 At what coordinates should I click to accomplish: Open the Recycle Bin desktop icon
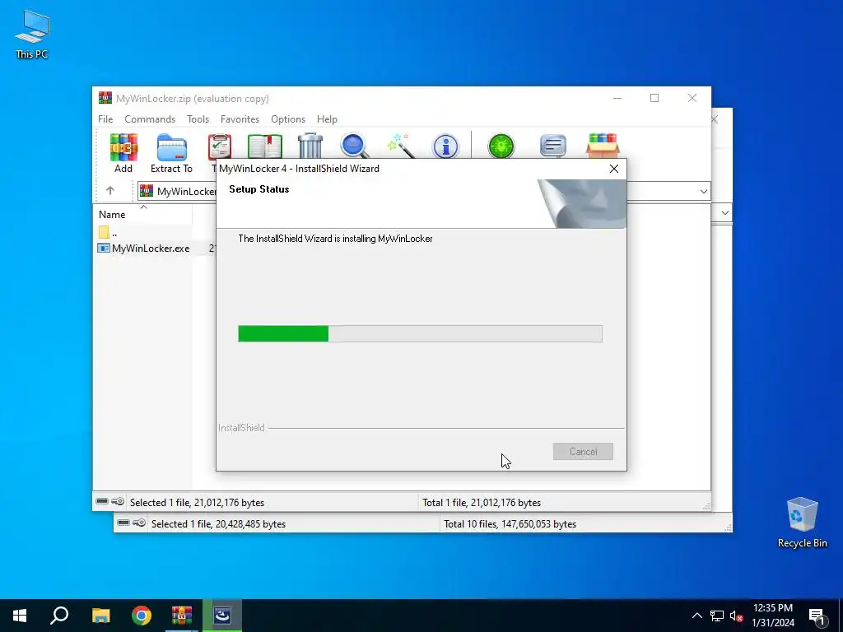click(x=802, y=523)
